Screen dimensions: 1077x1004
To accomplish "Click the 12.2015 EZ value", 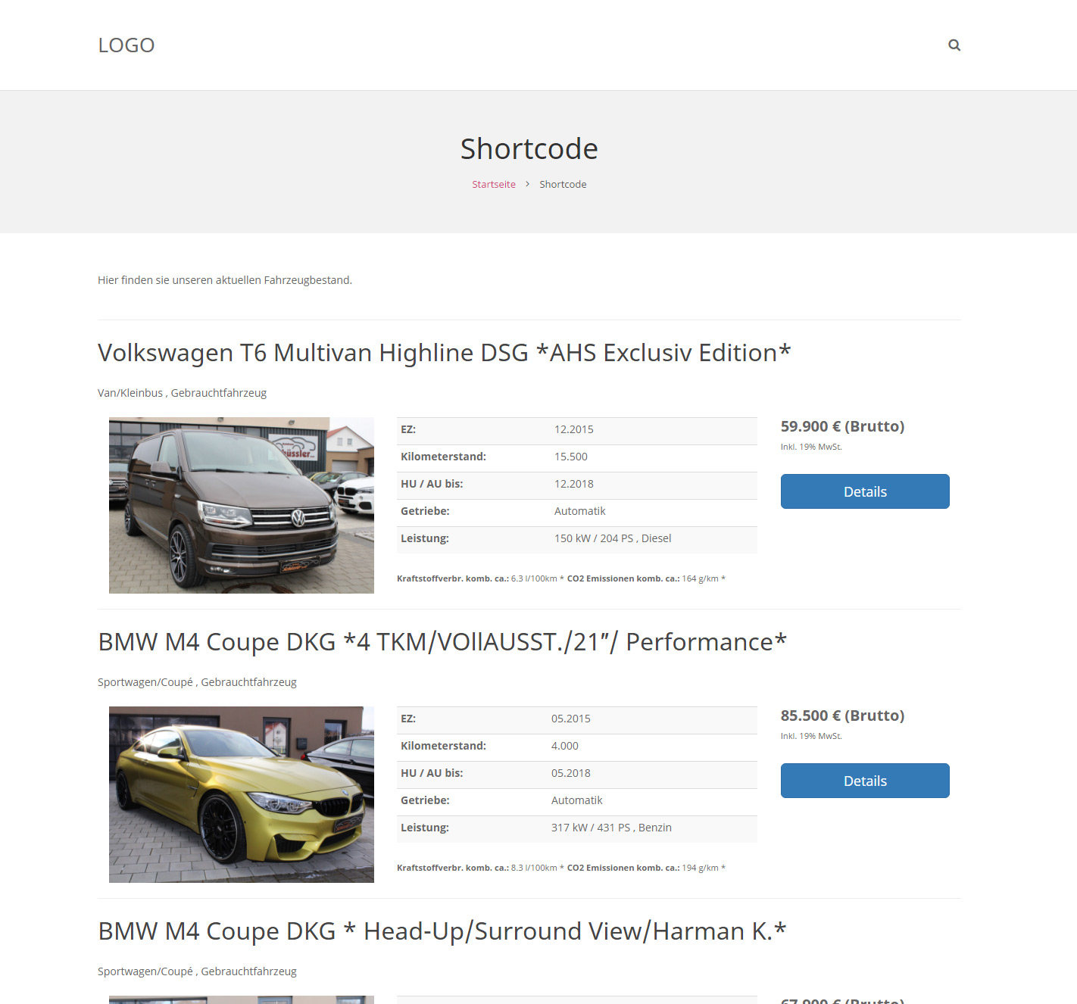I will (x=574, y=429).
